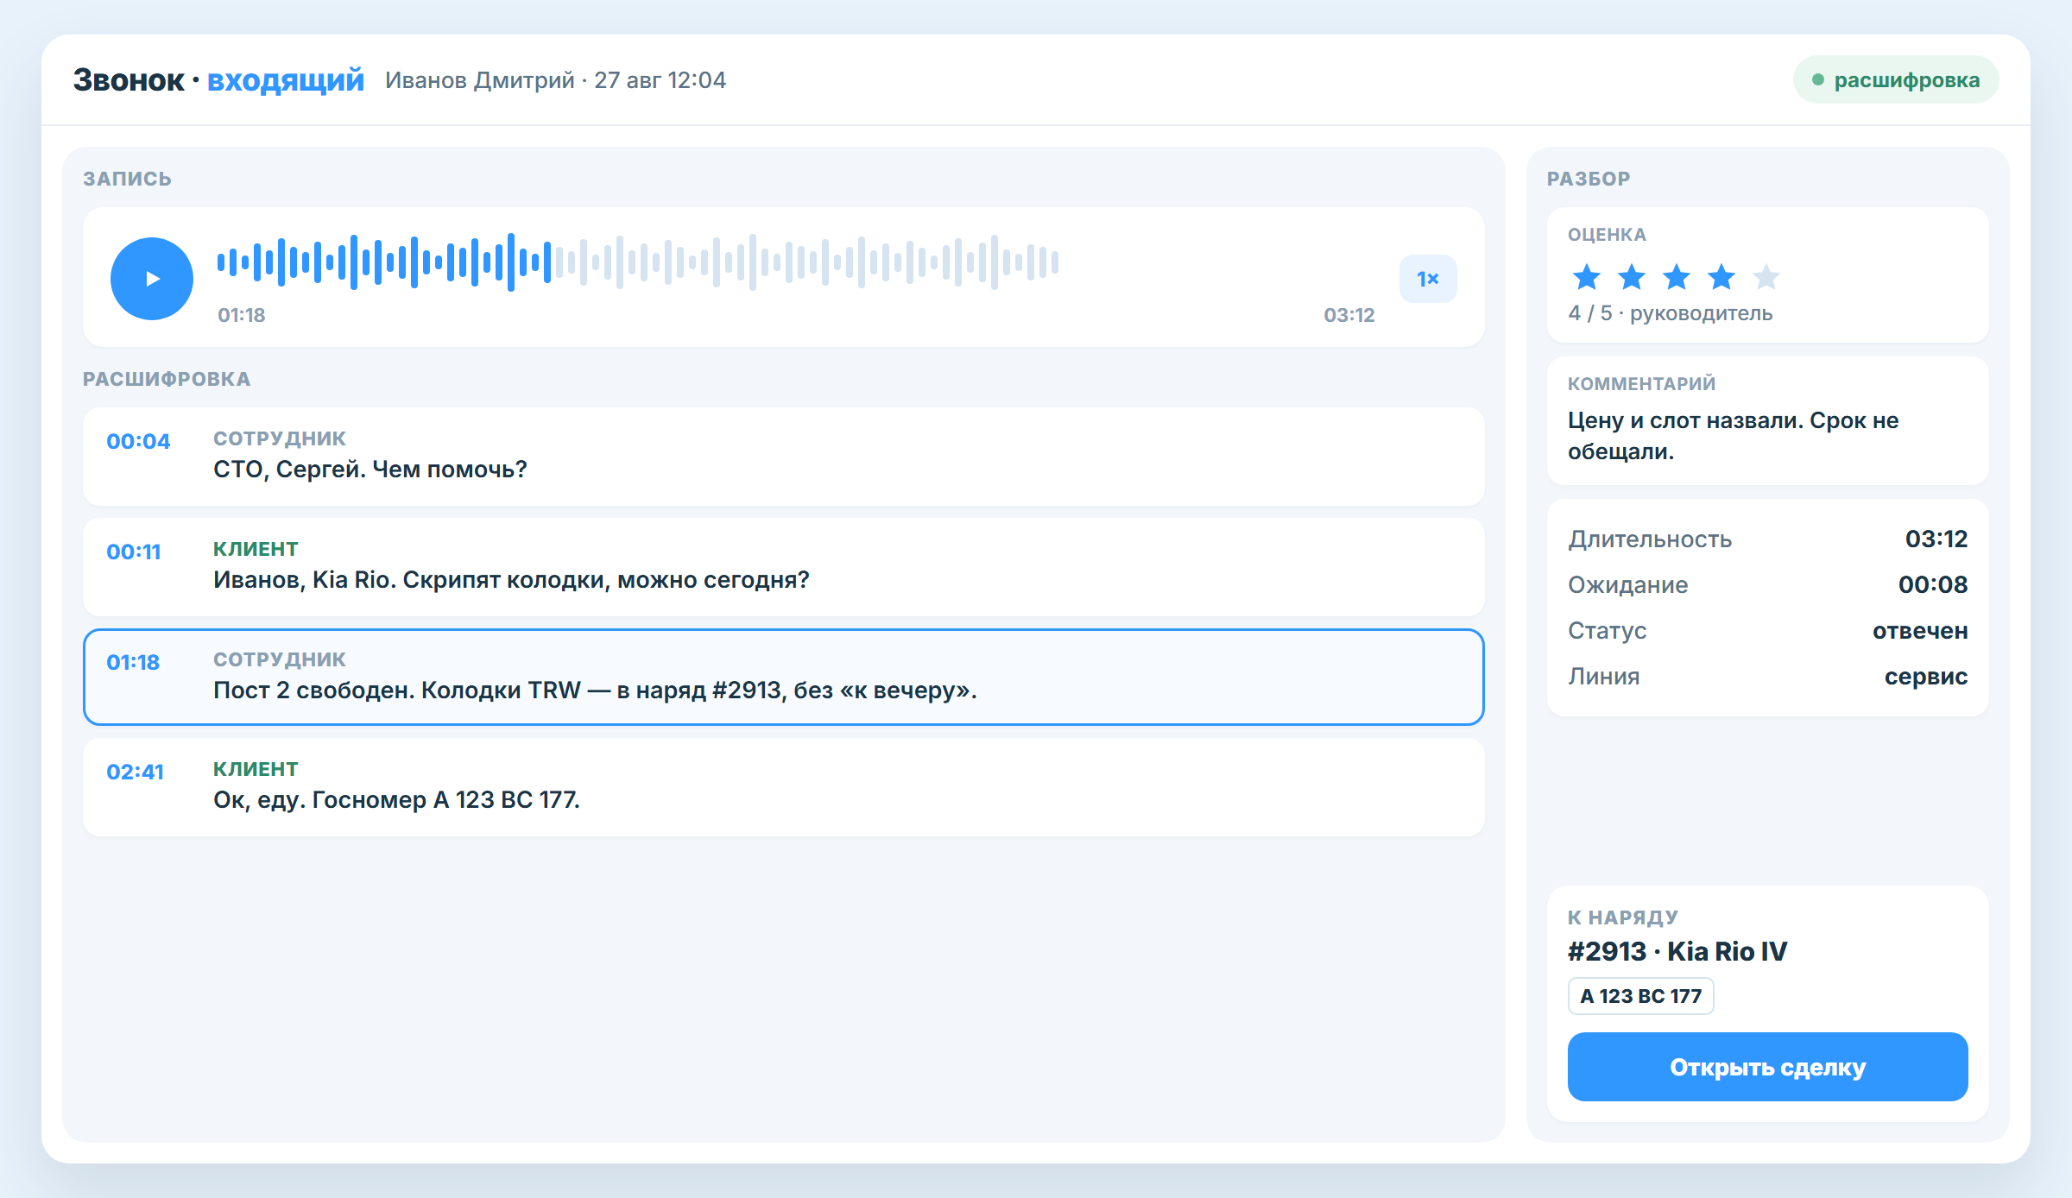Jump to transcript timestamp 01:18
Viewport: 2072px width, 1198px height.
[133, 662]
